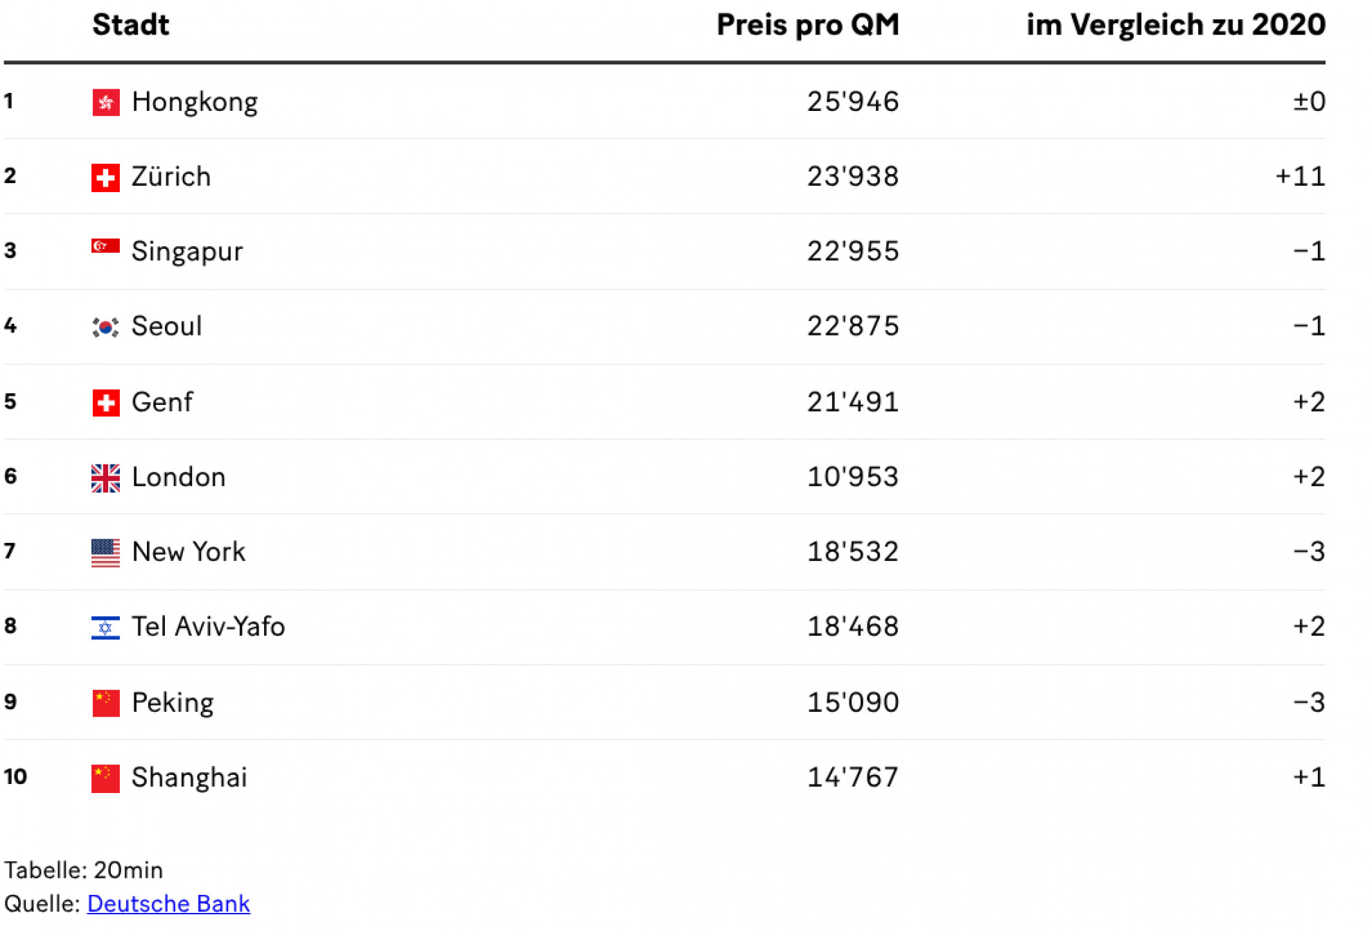1372x931 pixels.
Task: Click the Tel Aviv-Yafo city name
Action: coord(209,627)
